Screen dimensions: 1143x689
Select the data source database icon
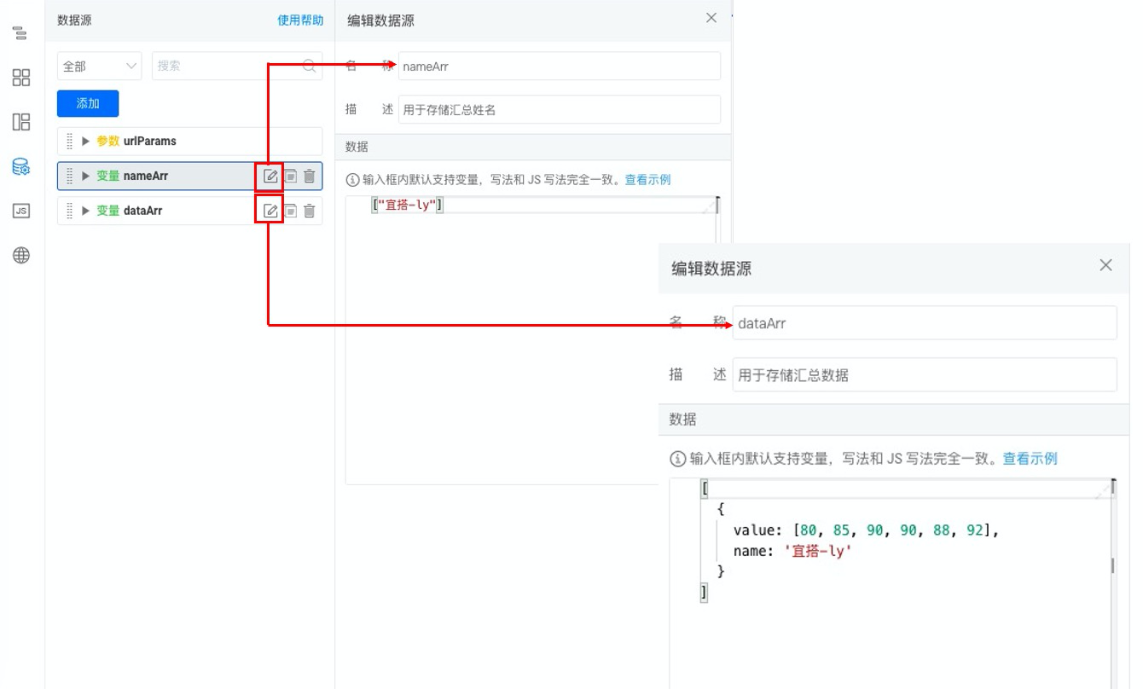(21, 167)
